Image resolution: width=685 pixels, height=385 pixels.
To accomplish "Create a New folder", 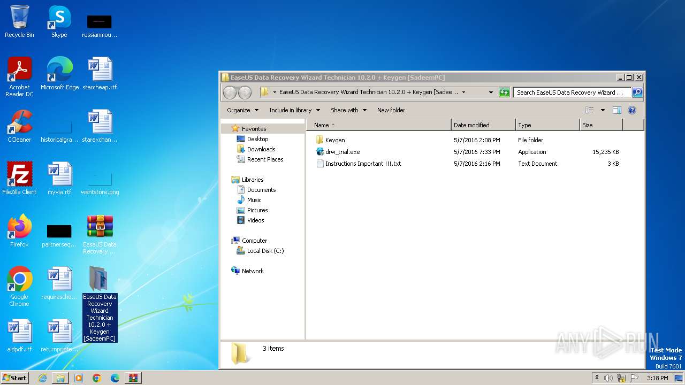I will pyautogui.click(x=391, y=110).
